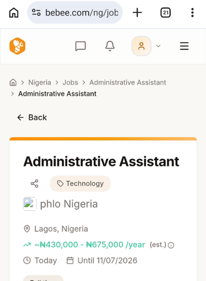Open the site settings icon in address bar
Image resolution: width=206 pixels, height=281 pixels.
pyautogui.click(x=36, y=12)
